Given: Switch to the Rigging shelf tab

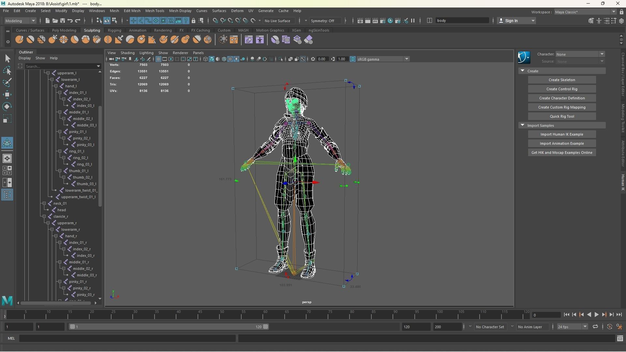Looking at the screenshot, I should click(114, 30).
